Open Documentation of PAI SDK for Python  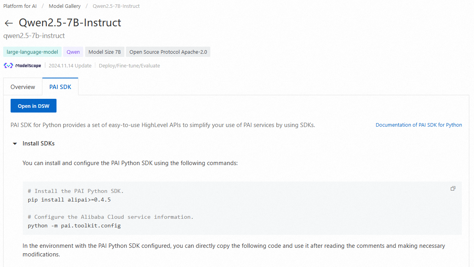coord(419,125)
